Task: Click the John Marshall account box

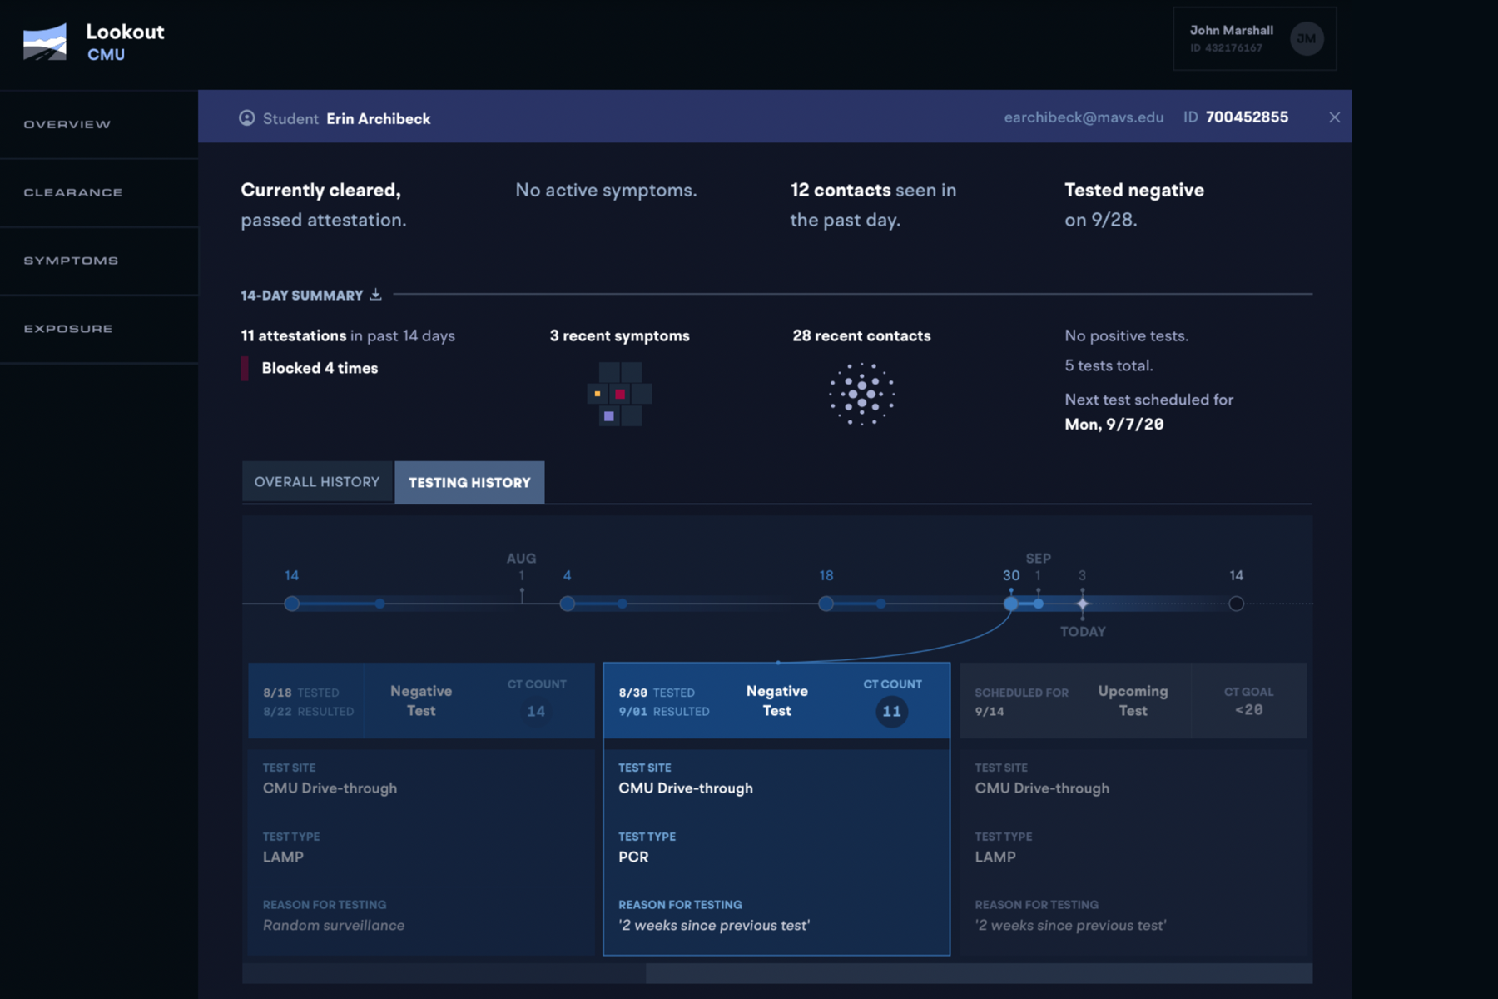Action: 1254,39
